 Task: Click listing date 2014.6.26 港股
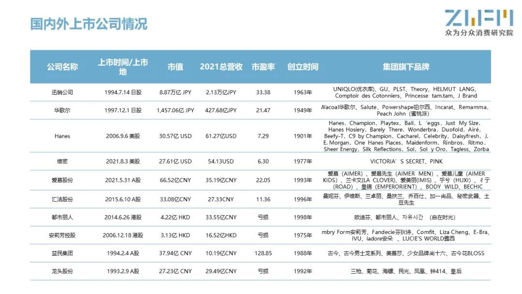tap(123, 217)
